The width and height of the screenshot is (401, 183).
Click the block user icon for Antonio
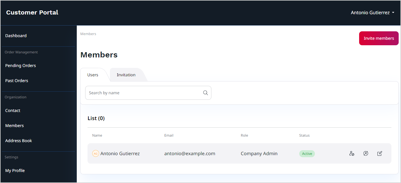[352, 153]
